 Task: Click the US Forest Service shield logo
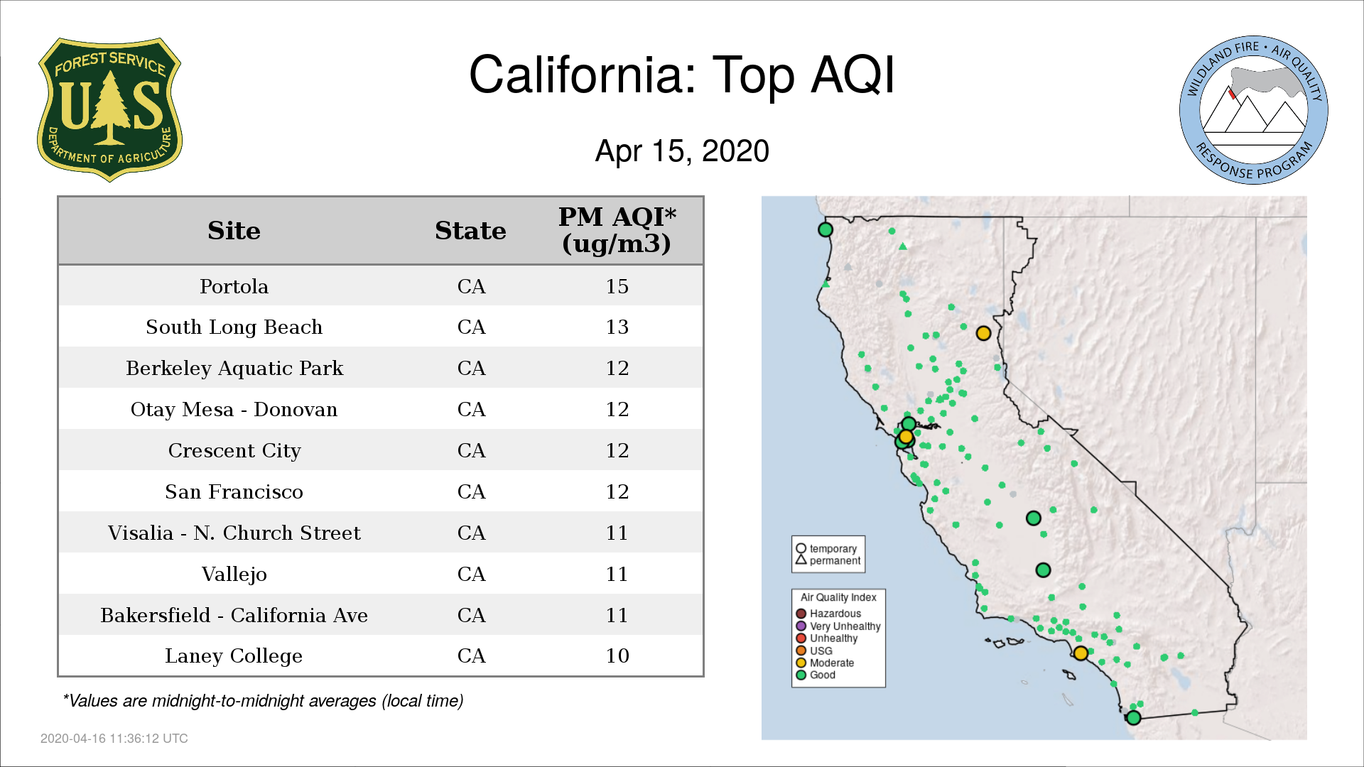pyautogui.click(x=109, y=110)
